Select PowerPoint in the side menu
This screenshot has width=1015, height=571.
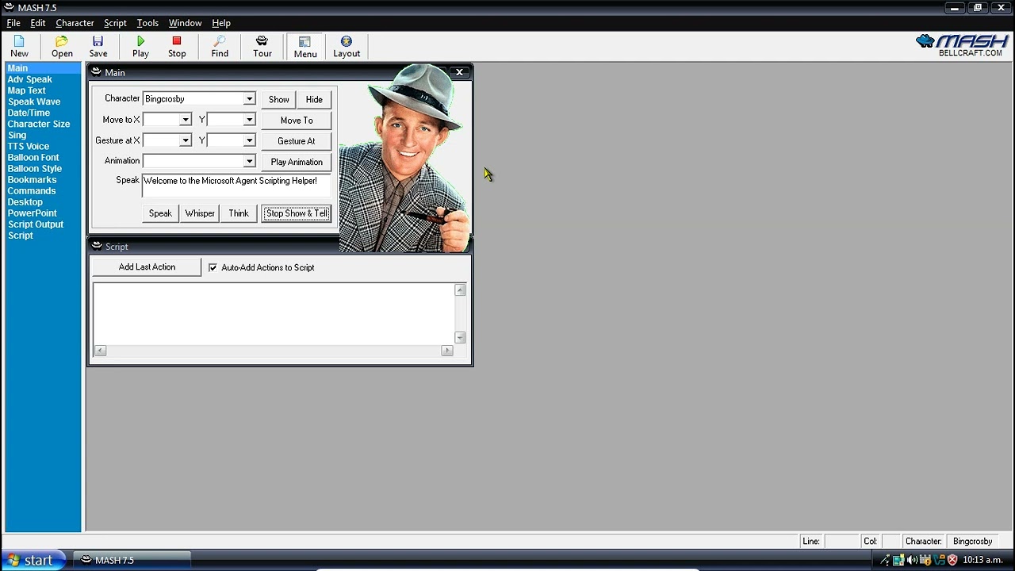[33, 213]
